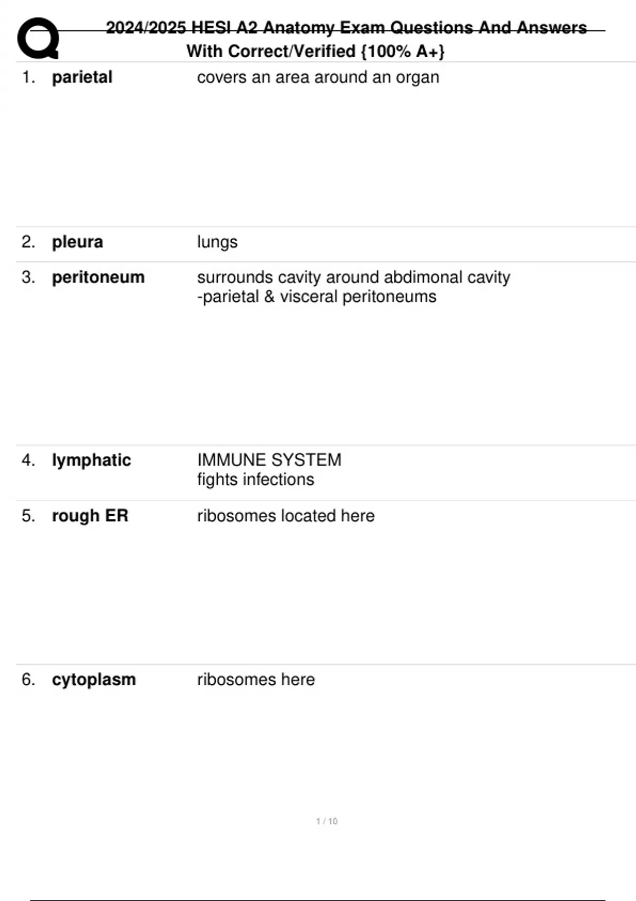
Task: Click 'ribosomes located here' definition
Action: [286, 516]
